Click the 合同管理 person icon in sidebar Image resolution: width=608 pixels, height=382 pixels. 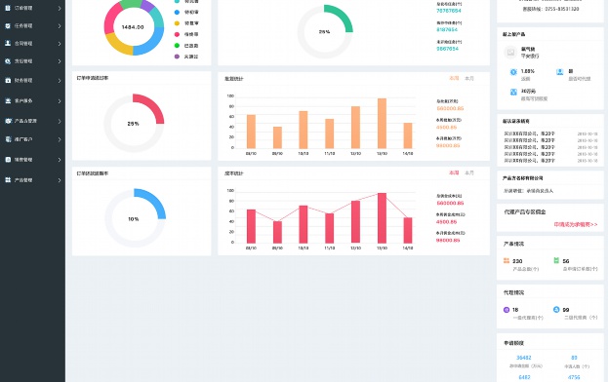click(x=8, y=43)
